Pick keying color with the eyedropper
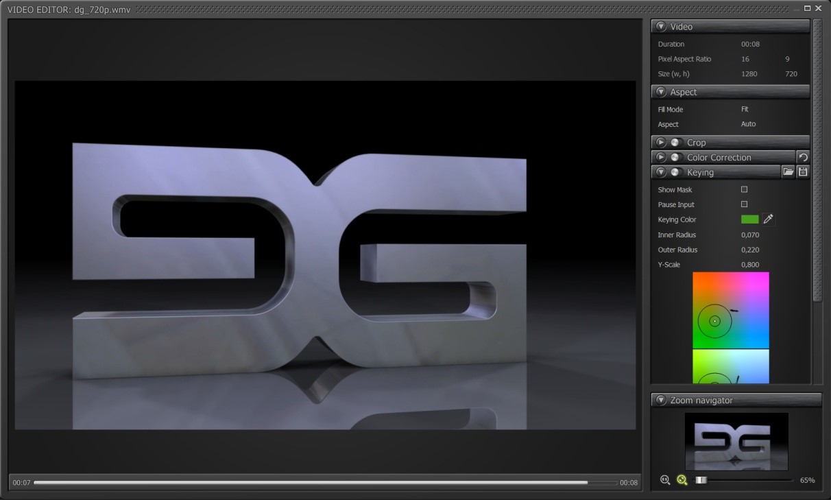This screenshot has width=831, height=500. (769, 219)
